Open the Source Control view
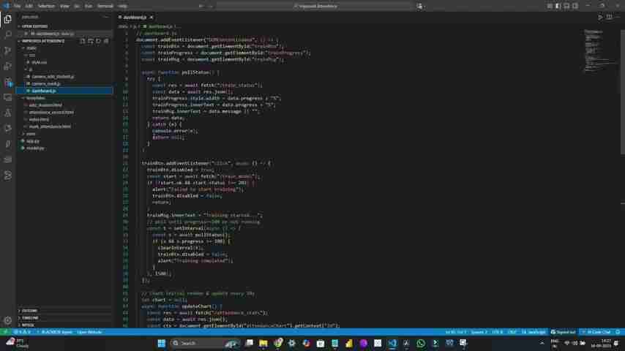Viewport: 625px width, 351px height. pyautogui.click(x=7, y=50)
